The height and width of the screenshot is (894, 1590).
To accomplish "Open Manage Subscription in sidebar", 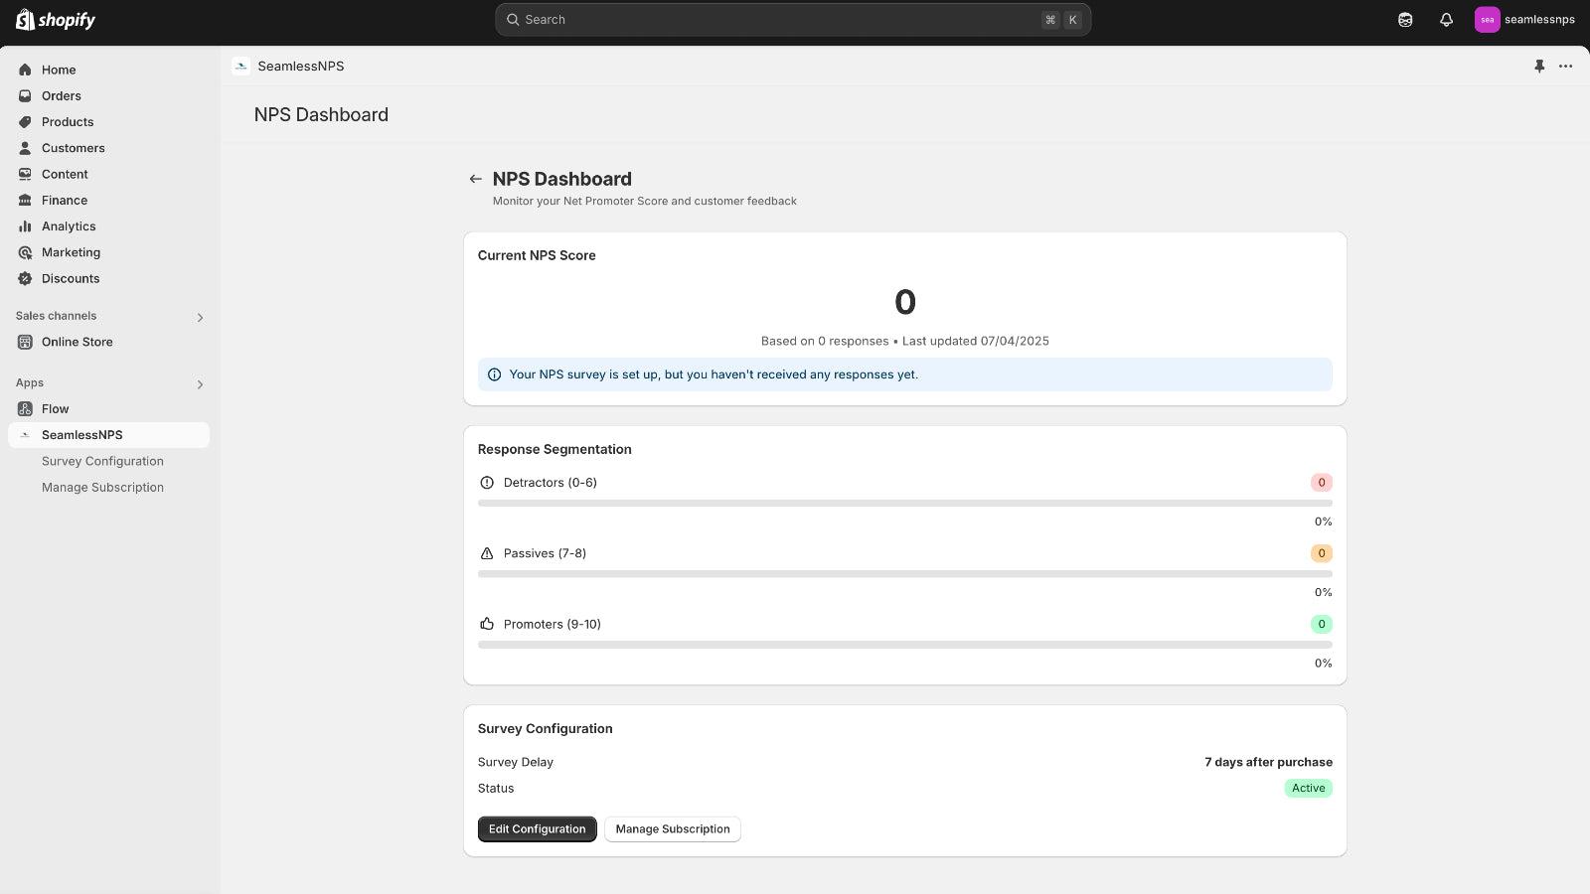I will click(x=102, y=488).
